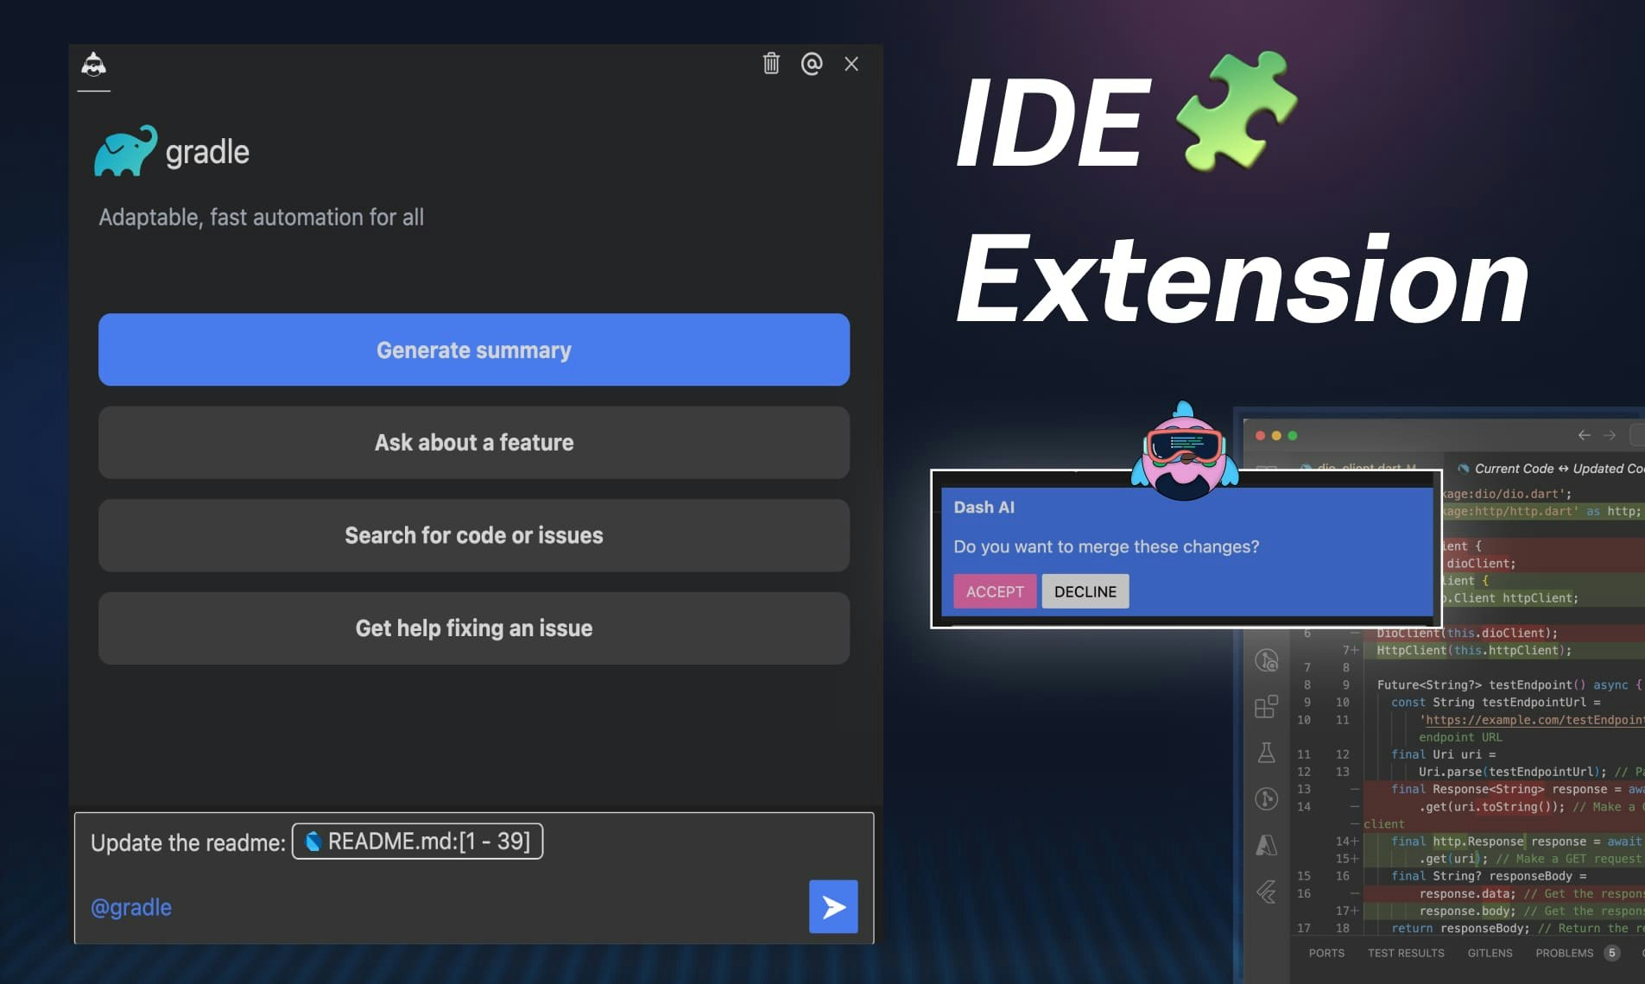Decline the merge changes in Dash AI dialog
The height and width of the screenshot is (984, 1645).
tap(1085, 591)
